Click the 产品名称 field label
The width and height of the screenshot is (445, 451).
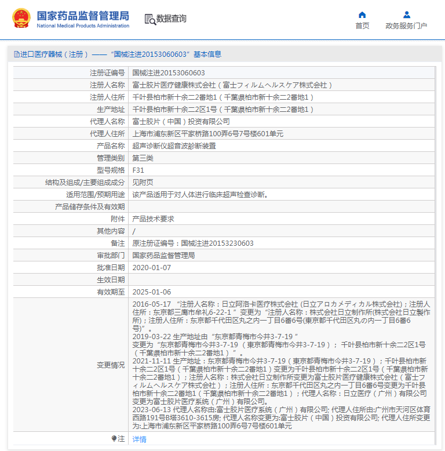point(111,146)
